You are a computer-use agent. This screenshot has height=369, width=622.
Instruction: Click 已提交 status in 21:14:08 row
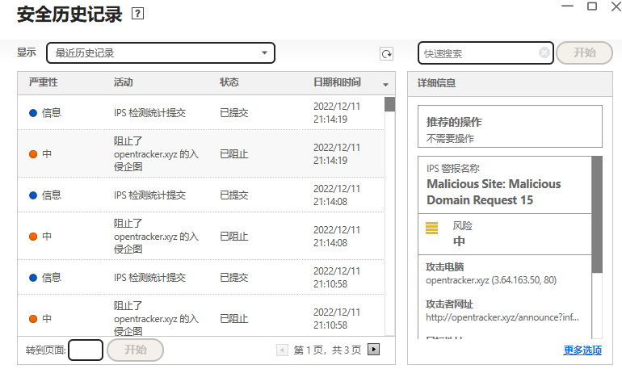pyautogui.click(x=234, y=195)
